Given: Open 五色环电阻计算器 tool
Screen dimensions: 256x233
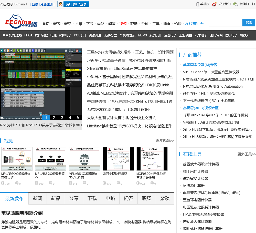Looking at the screenshot, I should coord(197,200).
